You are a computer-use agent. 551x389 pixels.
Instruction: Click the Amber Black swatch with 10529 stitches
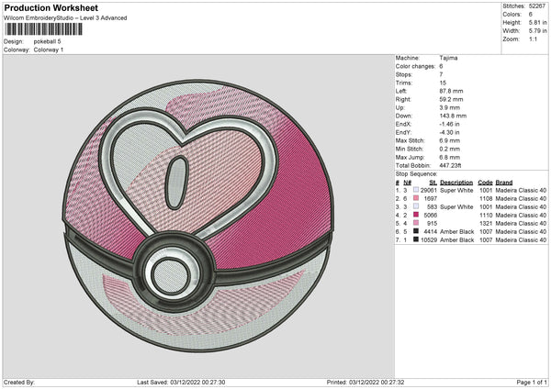point(416,239)
